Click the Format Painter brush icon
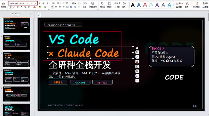 pos(3,4)
